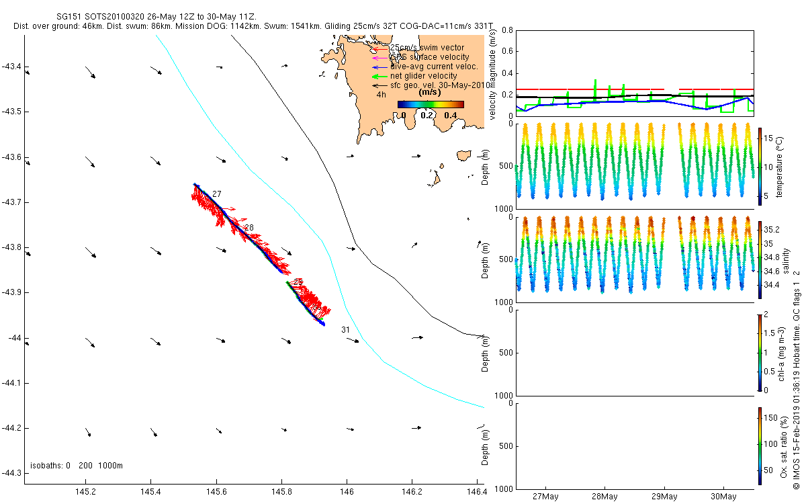Click the velocity (m/s) colorbar in map legend
The image size is (806, 504).
(x=431, y=104)
